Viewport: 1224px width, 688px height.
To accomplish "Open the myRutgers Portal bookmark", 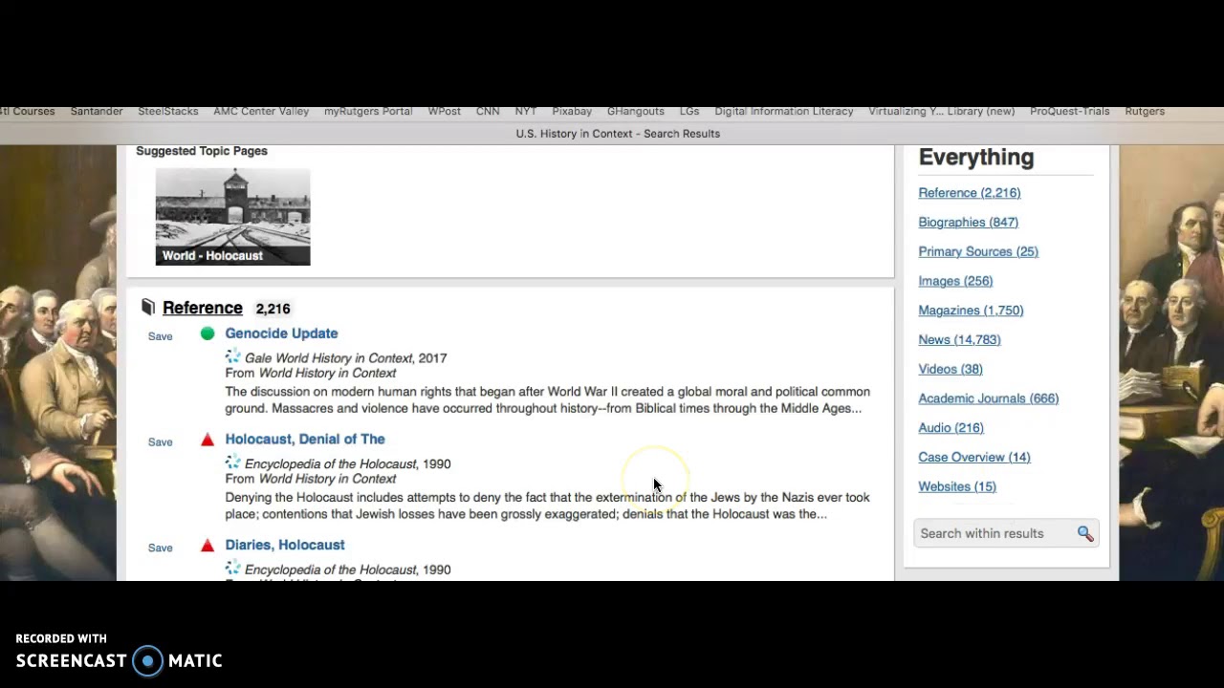I will tap(368, 111).
